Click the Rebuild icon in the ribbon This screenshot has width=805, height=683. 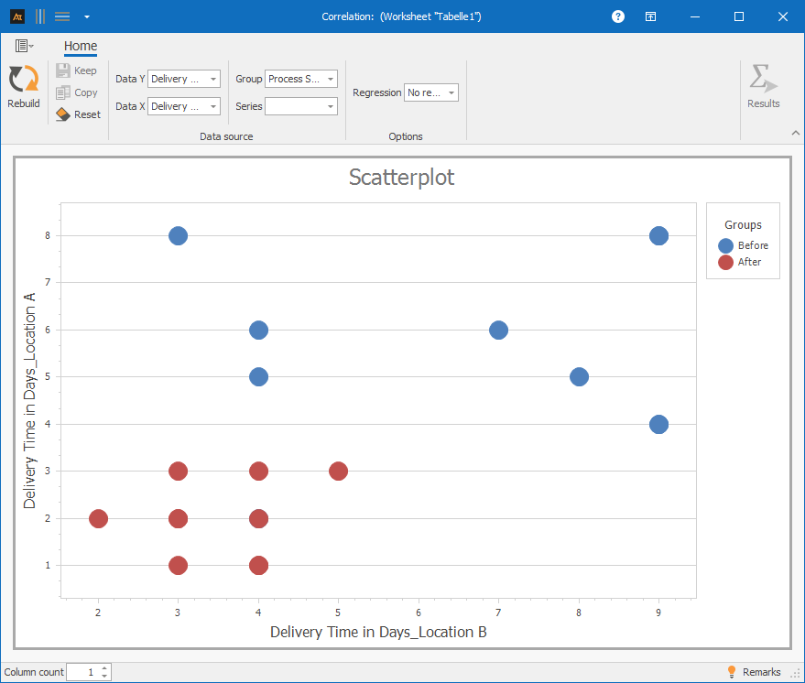(23, 80)
